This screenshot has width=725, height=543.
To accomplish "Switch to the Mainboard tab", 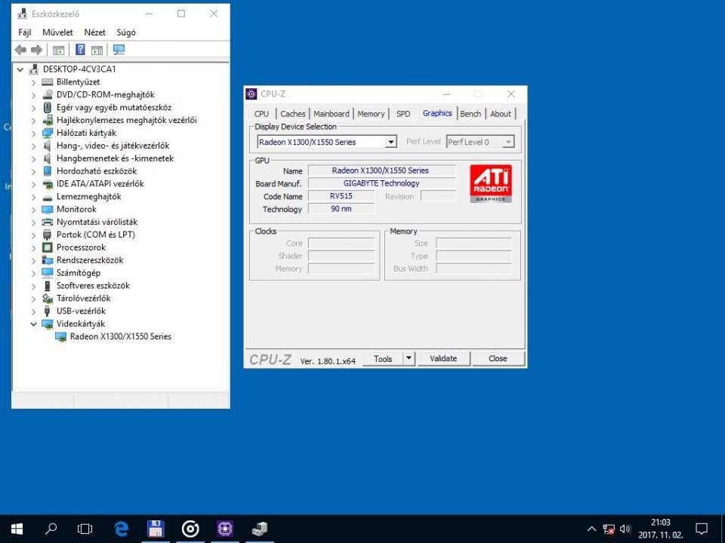I will tap(331, 114).
